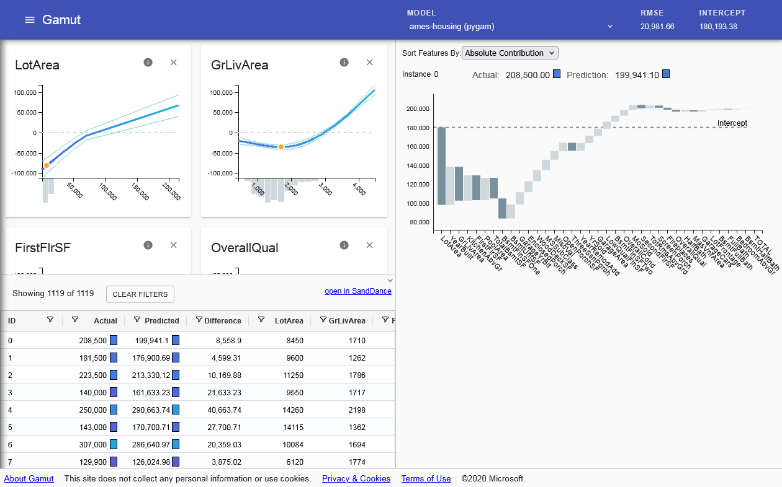Open the Difference column filter icon

coord(199,320)
